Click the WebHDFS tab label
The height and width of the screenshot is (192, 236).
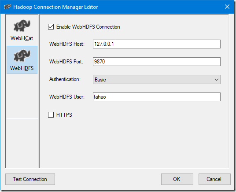coord(22,68)
